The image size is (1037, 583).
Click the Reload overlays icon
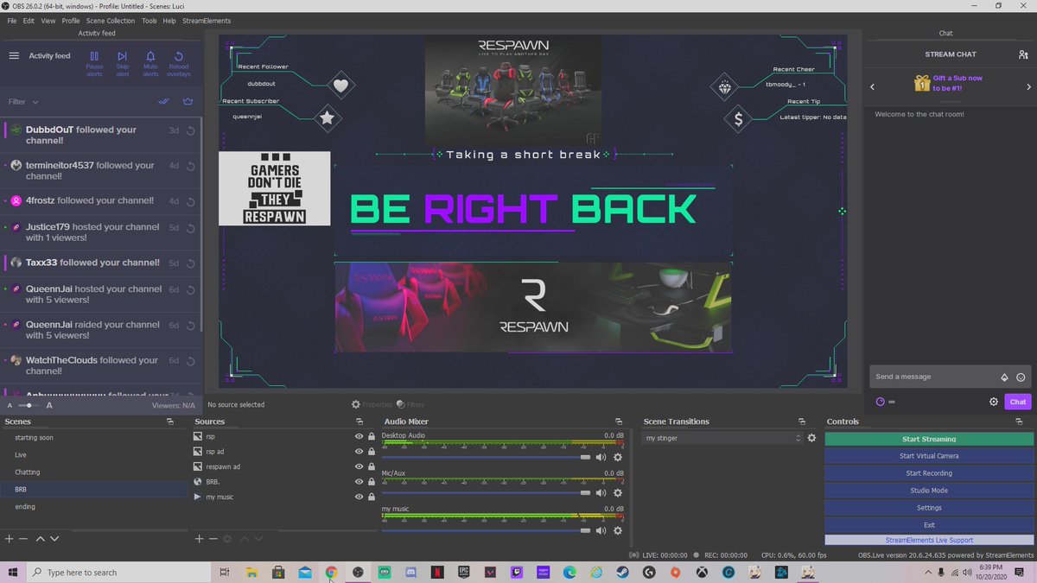point(179,56)
